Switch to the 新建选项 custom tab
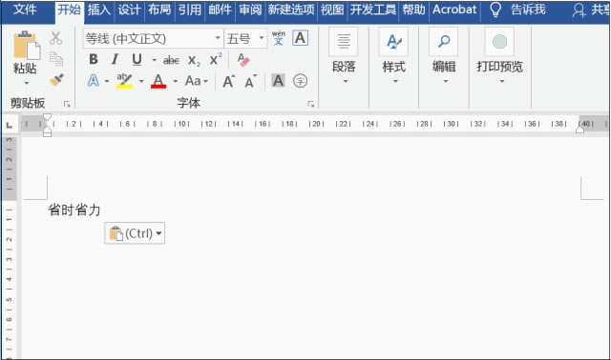 [291, 10]
